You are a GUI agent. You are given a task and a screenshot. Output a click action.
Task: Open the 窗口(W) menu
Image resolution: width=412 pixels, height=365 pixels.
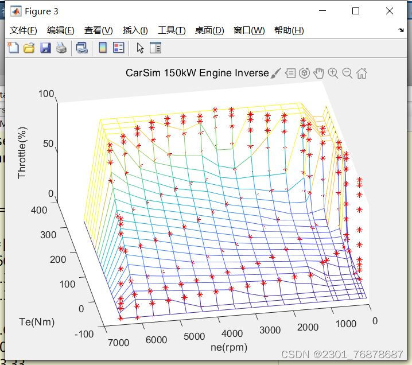[x=249, y=30]
